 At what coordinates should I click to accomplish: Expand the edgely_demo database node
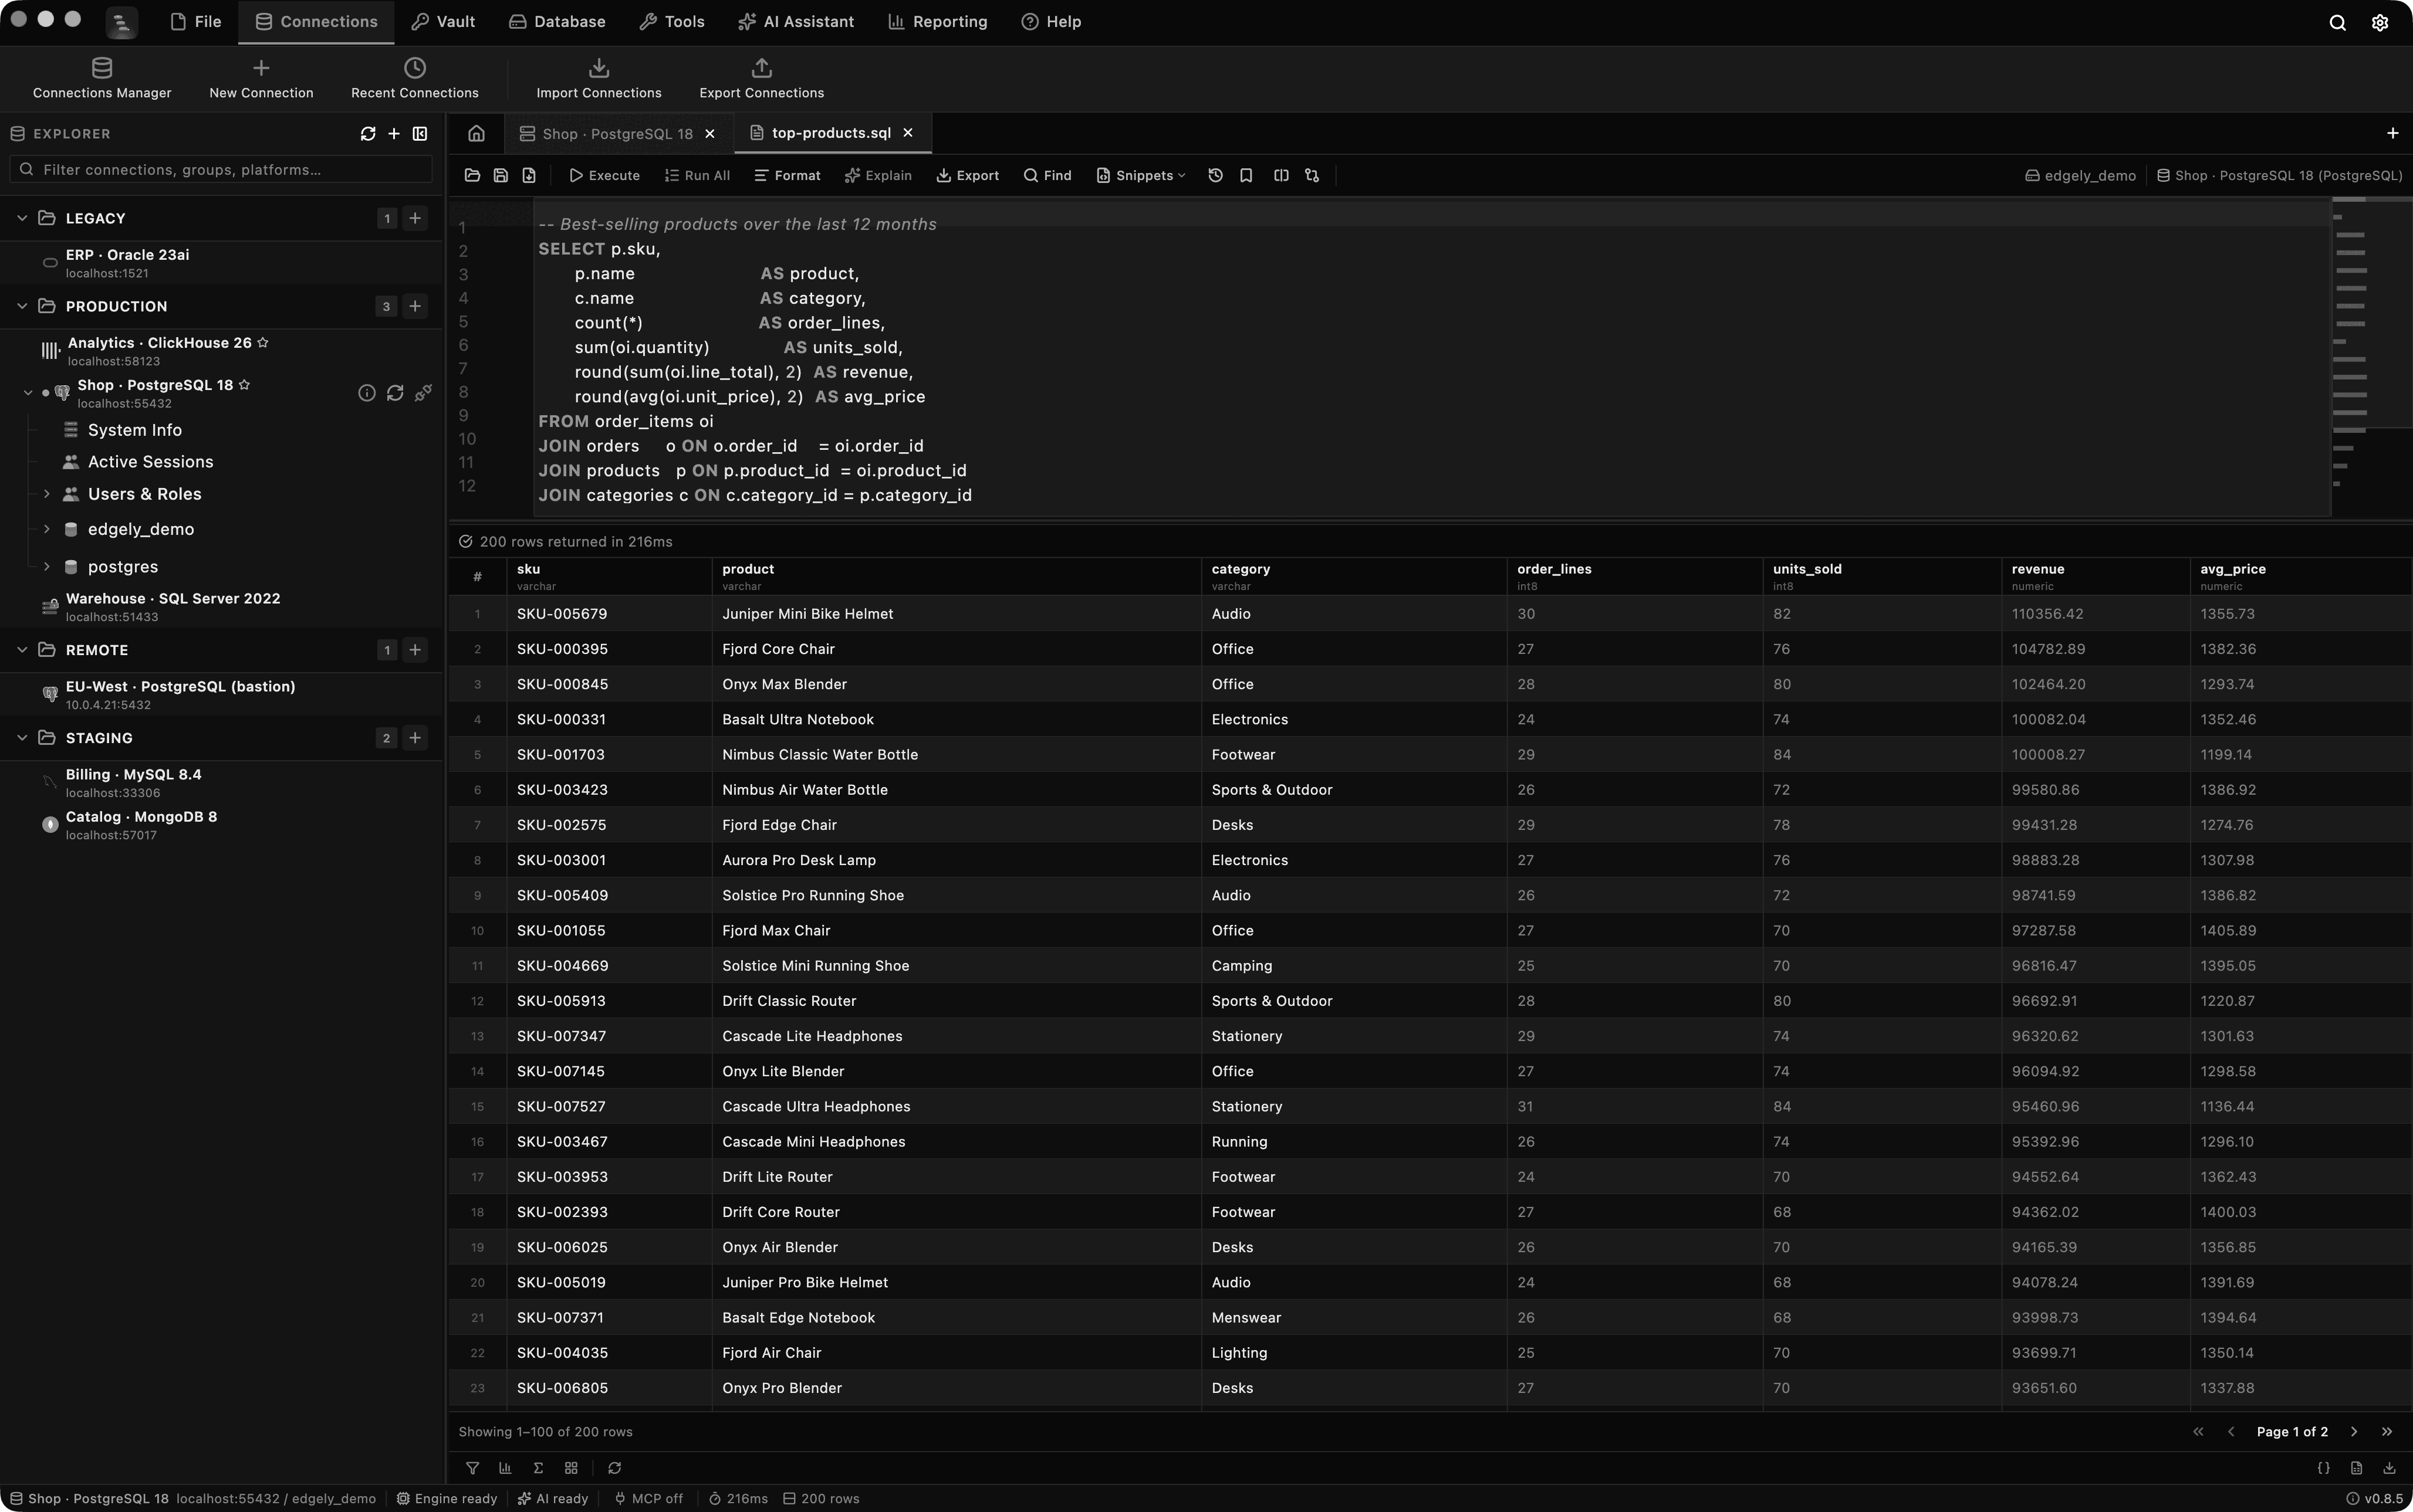click(x=46, y=530)
